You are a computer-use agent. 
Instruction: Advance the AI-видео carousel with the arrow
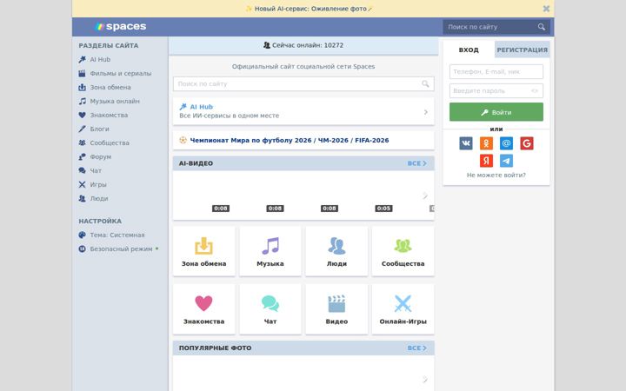click(x=425, y=195)
